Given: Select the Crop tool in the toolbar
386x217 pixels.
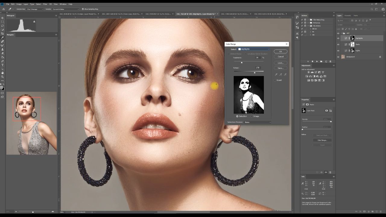Looking at the screenshot, I should (x=2, y=33).
